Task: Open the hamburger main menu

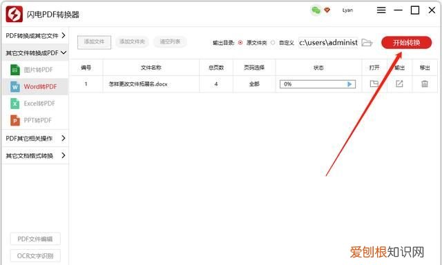Action: coord(381,10)
